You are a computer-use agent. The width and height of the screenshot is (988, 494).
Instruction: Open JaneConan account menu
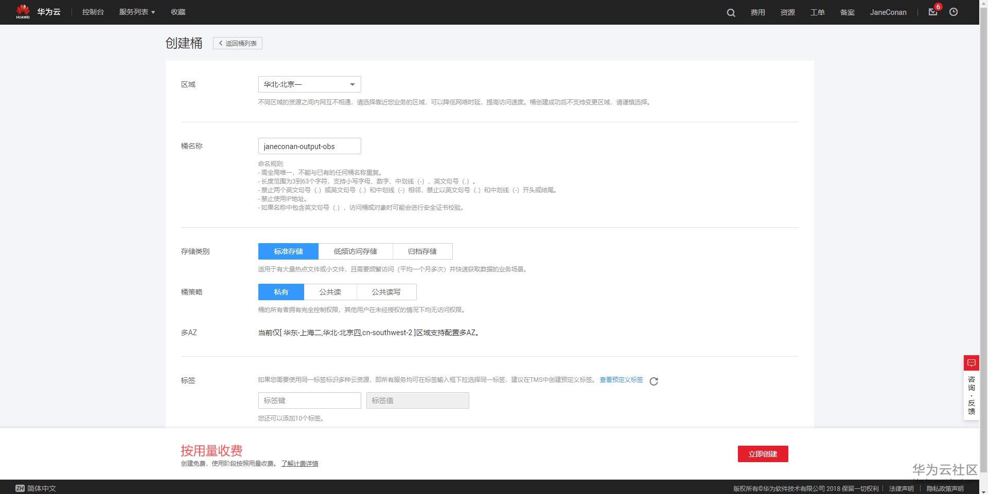pos(888,12)
